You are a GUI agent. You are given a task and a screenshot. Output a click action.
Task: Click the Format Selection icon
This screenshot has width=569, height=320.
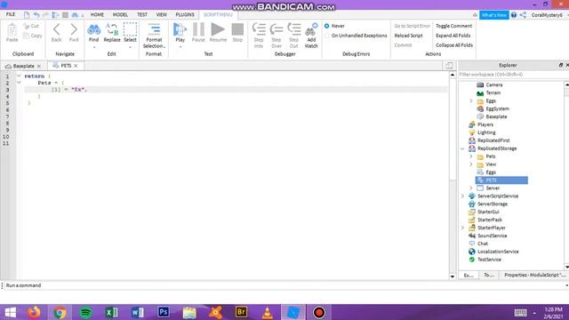pyautogui.click(x=154, y=29)
